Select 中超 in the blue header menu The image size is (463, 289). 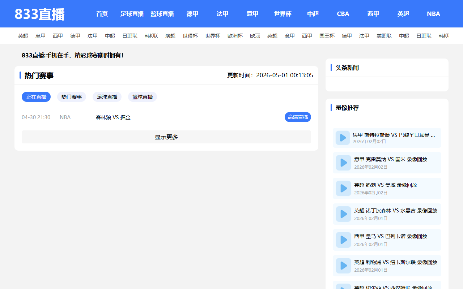[313, 14]
